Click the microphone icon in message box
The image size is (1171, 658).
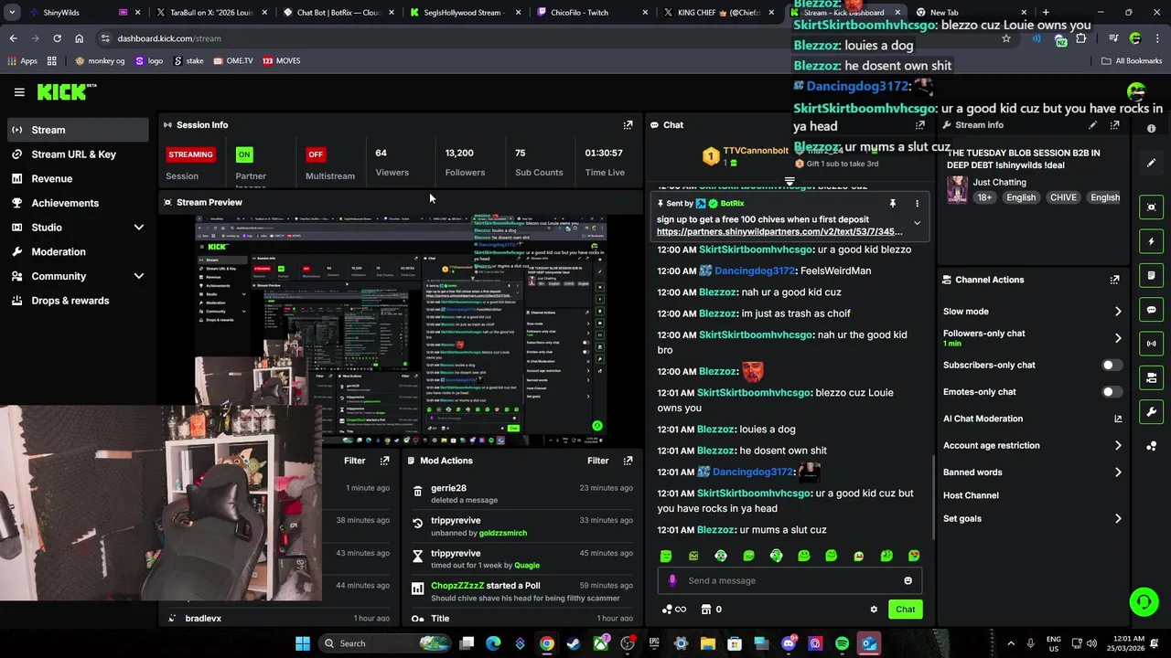click(x=672, y=581)
